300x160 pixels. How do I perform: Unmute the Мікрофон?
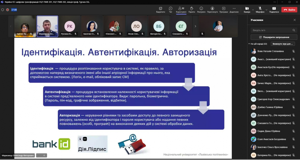point(260,8)
